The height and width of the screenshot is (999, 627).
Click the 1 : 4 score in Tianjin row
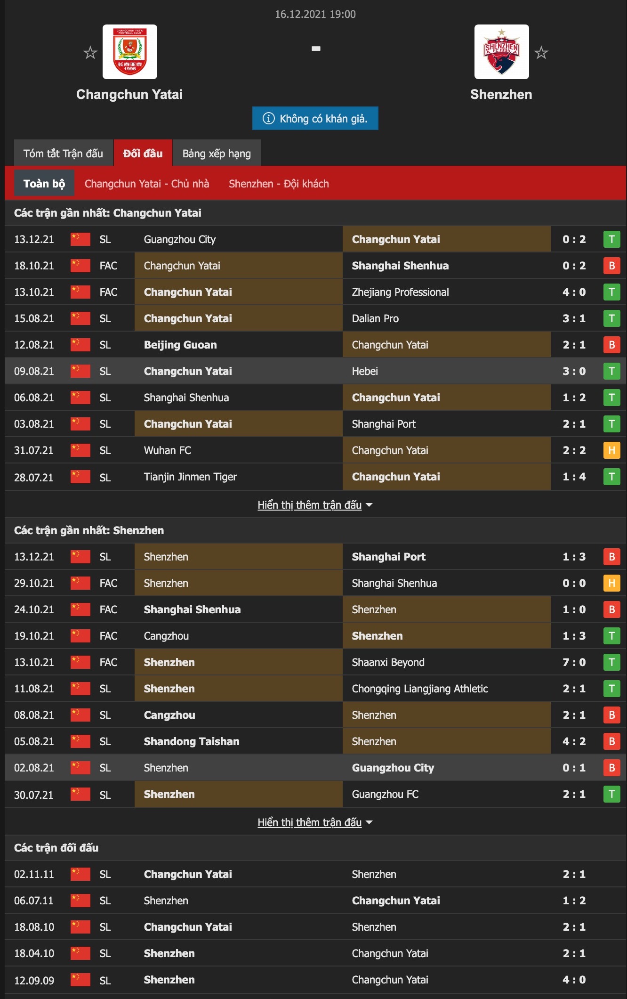(574, 477)
